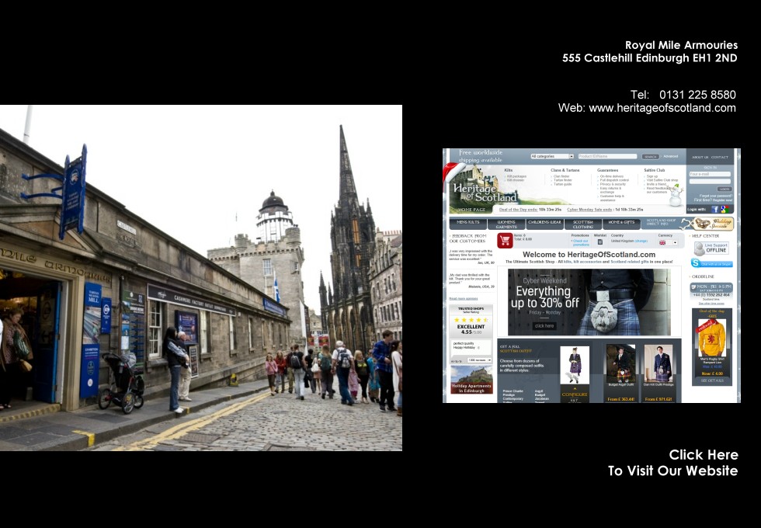Click the Check our promotions link
Image resolution: width=761 pixels, height=528 pixels.
tap(581, 242)
